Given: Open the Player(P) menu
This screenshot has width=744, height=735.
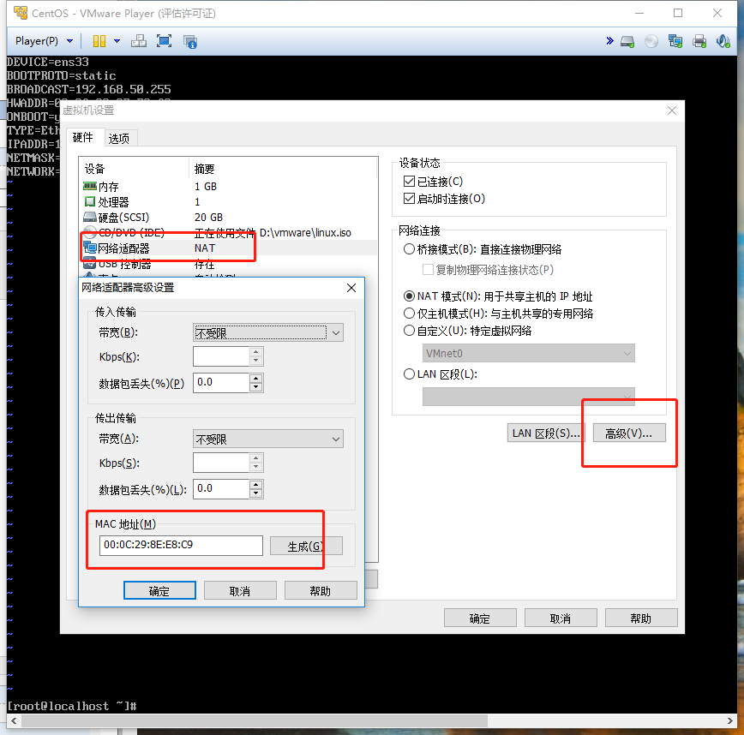Looking at the screenshot, I should click(x=44, y=41).
